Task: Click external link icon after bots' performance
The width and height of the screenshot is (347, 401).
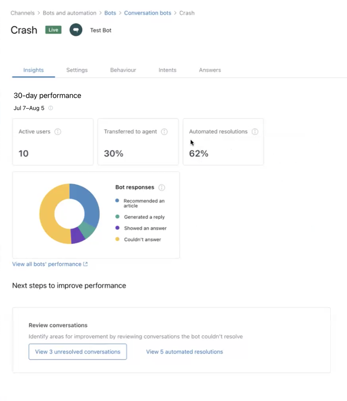Action: pyautogui.click(x=86, y=264)
